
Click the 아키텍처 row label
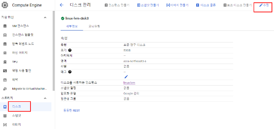pyautogui.click(x=66, y=56)
